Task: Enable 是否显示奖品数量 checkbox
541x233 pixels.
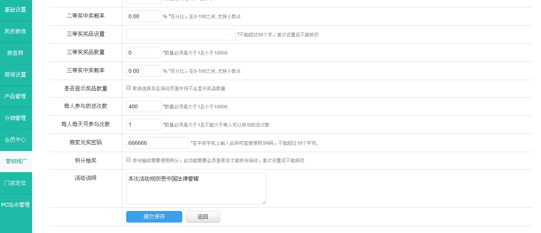Action: coord(128,88)
